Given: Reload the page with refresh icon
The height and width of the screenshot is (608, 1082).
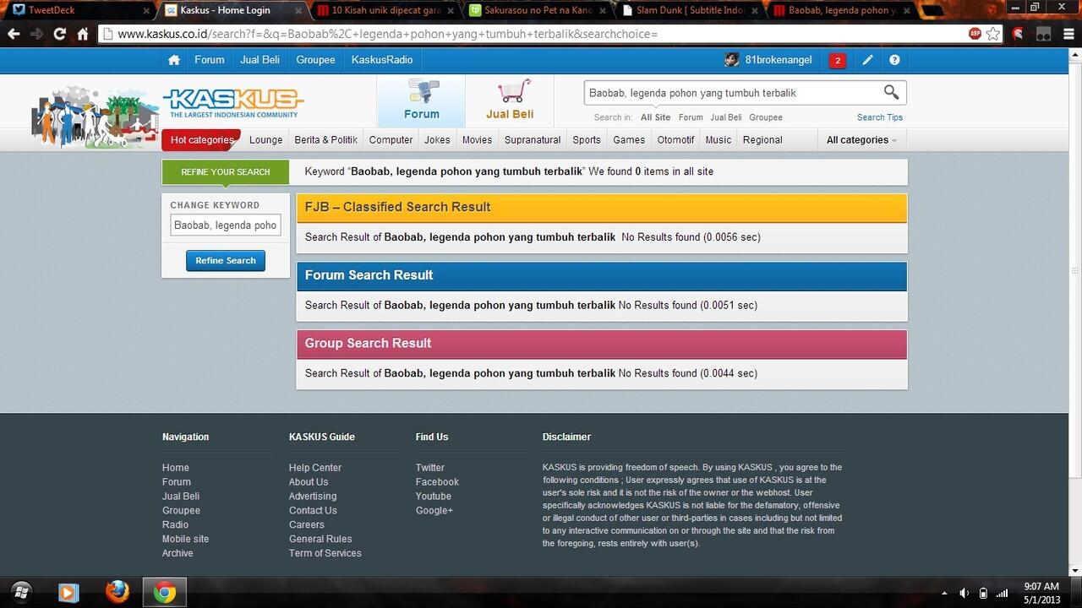Looking at the screenshot, I should [x=59, y=34].
